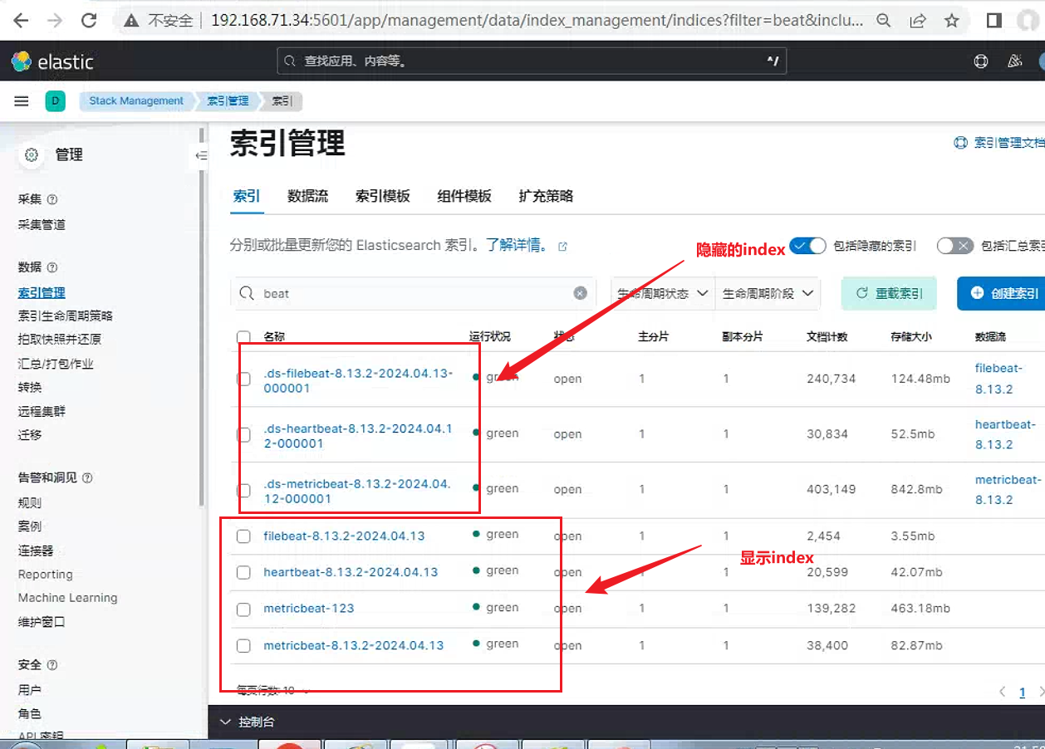This screenshot has width=1045, height=749.
Task: Select all indices with header checkbox
Action: click(243, 337)
